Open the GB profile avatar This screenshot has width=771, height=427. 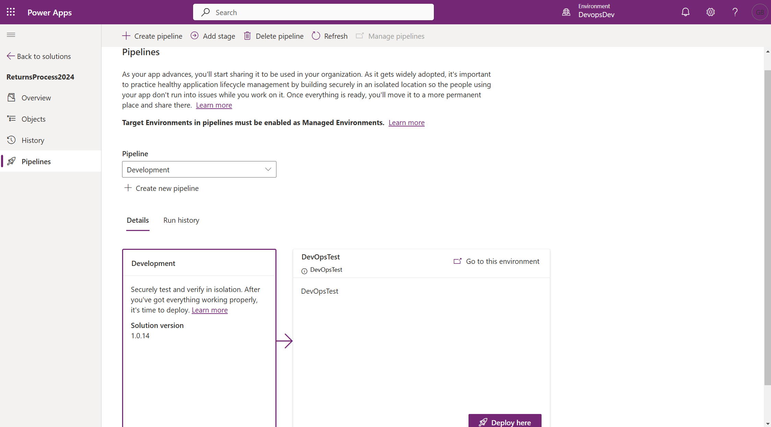(760, 12)
